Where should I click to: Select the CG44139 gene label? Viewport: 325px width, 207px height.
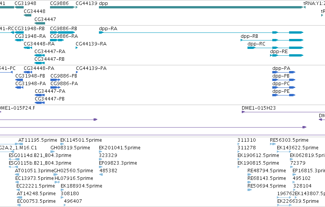click(x=86, y=3)
